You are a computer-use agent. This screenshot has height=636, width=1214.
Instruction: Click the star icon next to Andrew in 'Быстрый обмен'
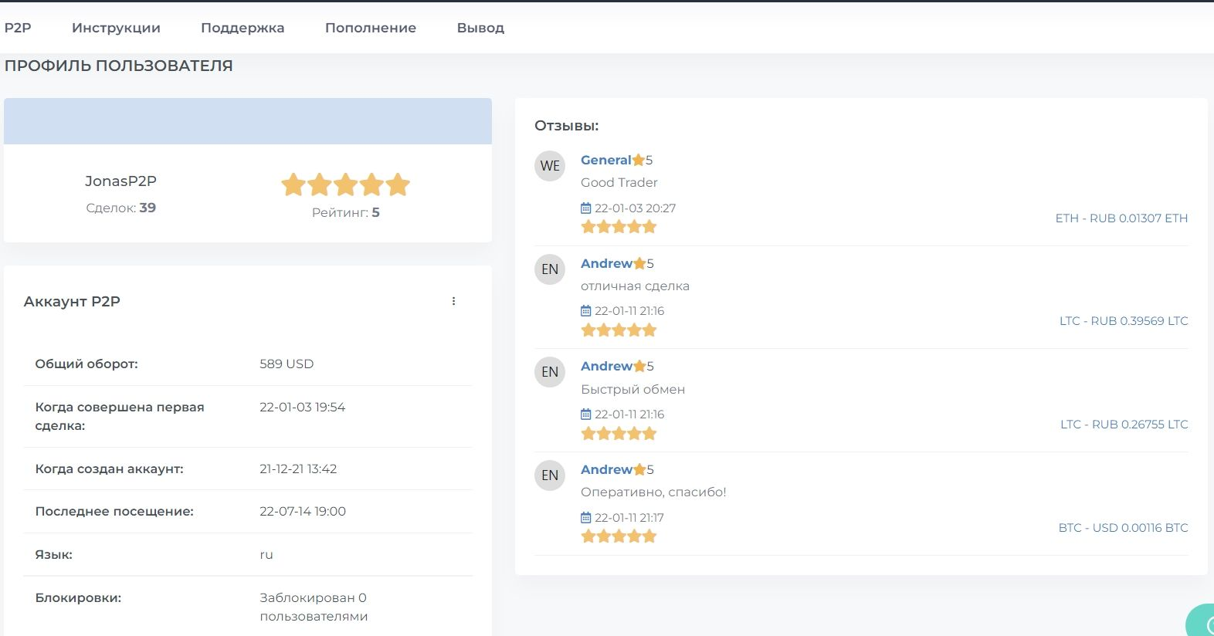[639, 366]
